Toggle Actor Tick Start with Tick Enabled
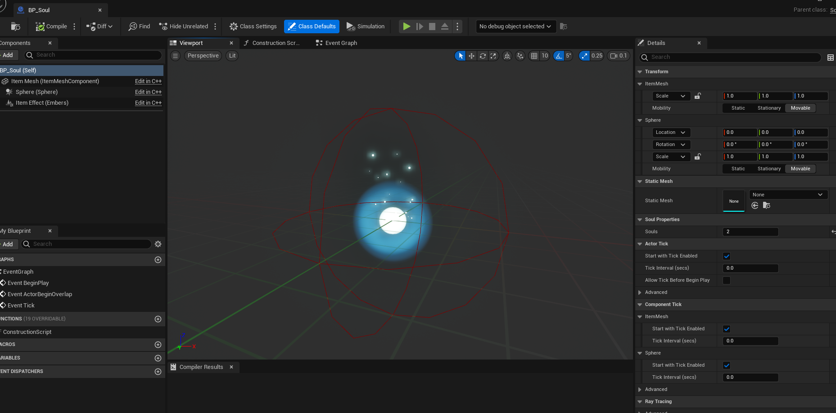This screenshot has height=413, width=836. (727, 256)
